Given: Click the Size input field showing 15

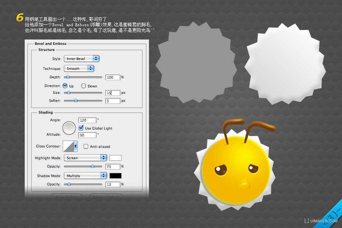Looking at the screenshot, I should (112, 93).
